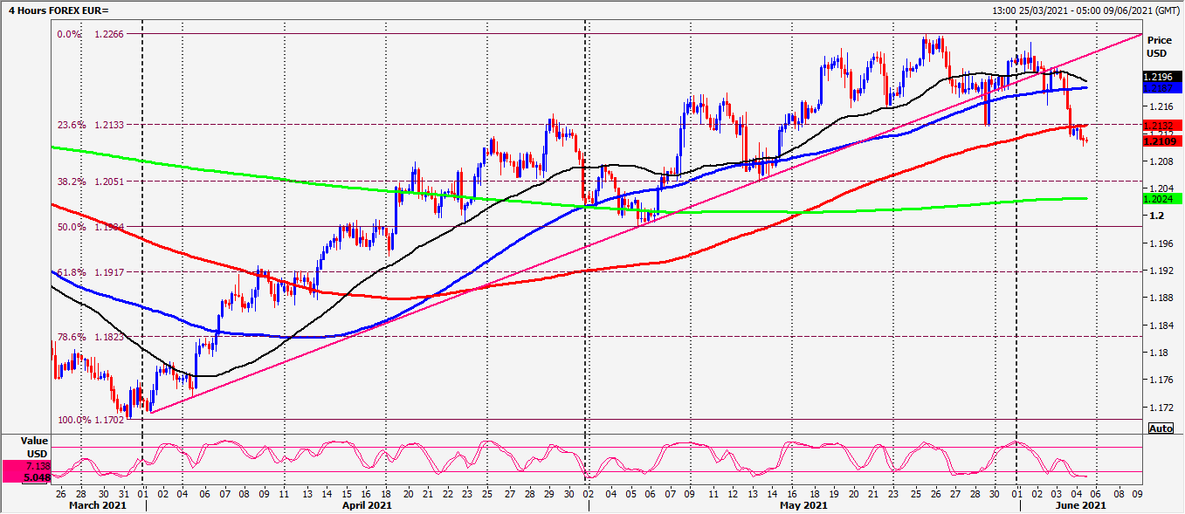The height and width of the screenshot is (514, 1185).
Task: Click the 'March 2021' time axis label
Action: pyautogui.click(x=97, y=505)
